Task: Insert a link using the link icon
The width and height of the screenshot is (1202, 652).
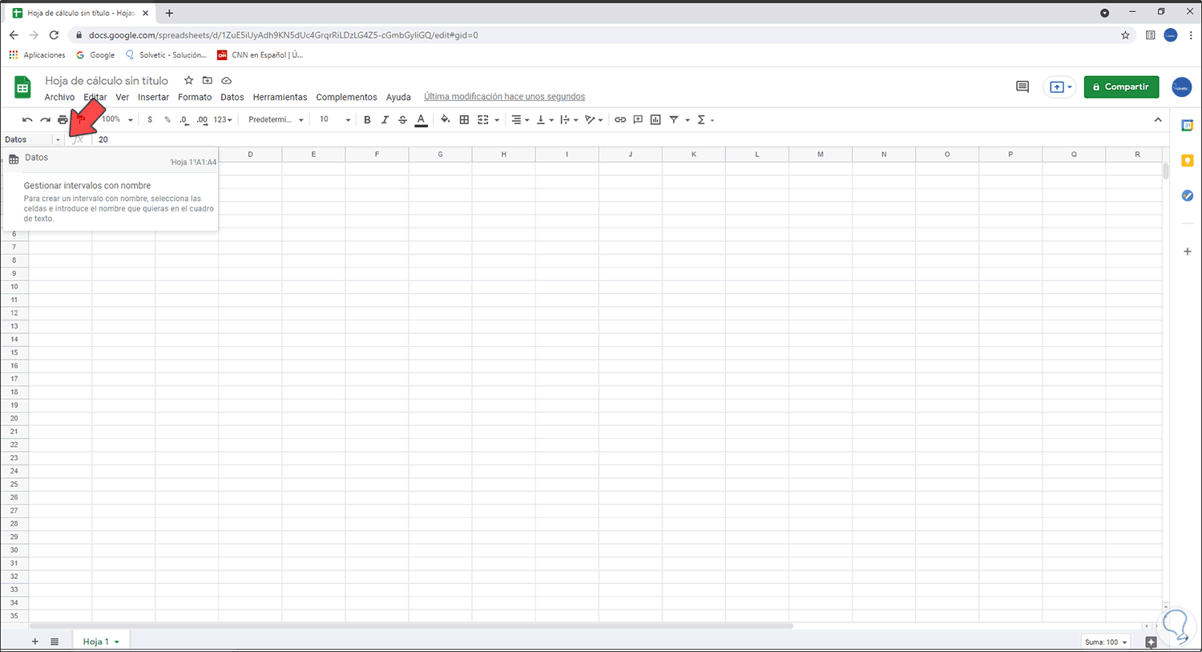Action: (620, 119)
